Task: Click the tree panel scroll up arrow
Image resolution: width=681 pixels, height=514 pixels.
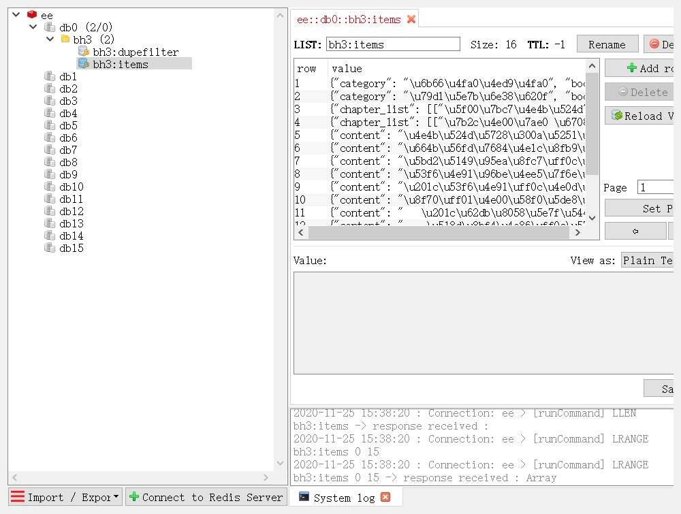Action: coord(280,16)
